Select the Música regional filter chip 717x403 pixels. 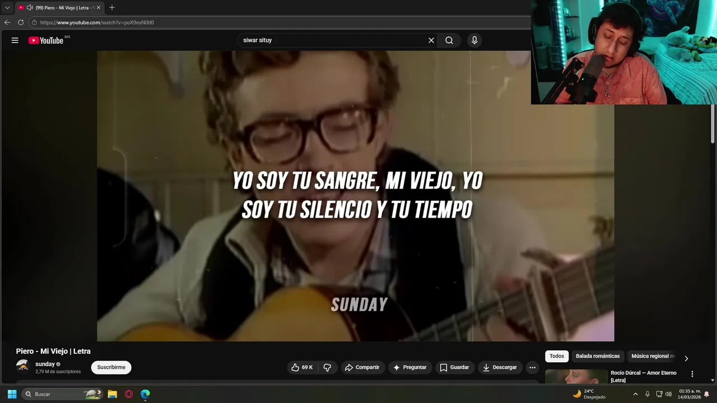coord(651,356)
